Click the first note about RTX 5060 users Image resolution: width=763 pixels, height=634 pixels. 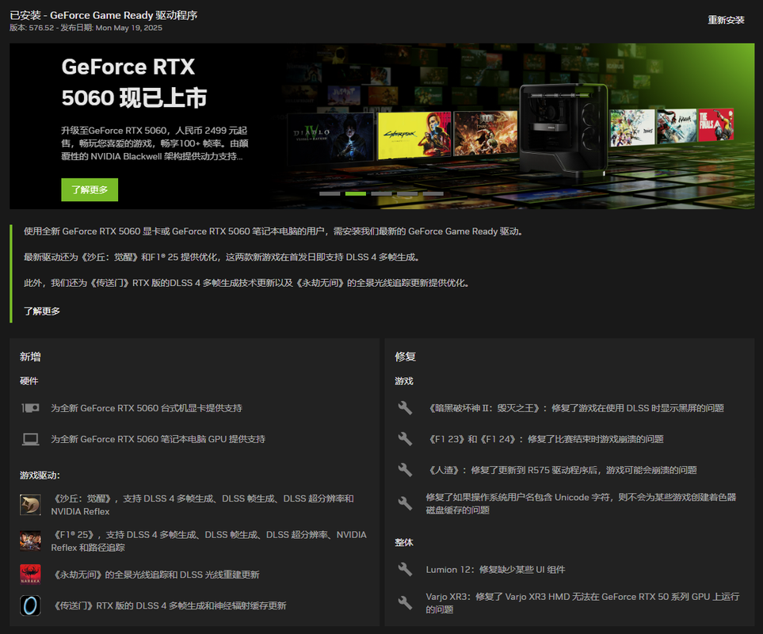(273, 231)
